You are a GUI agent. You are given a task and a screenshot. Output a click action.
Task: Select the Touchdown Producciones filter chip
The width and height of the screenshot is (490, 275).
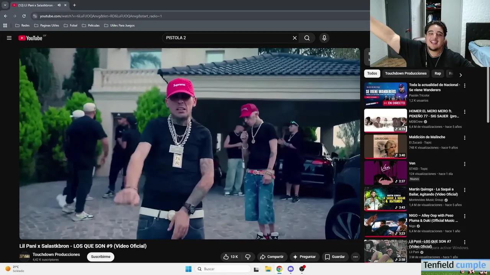(406, 73)
